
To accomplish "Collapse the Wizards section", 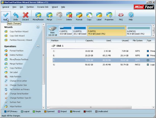I will (38, 27).
